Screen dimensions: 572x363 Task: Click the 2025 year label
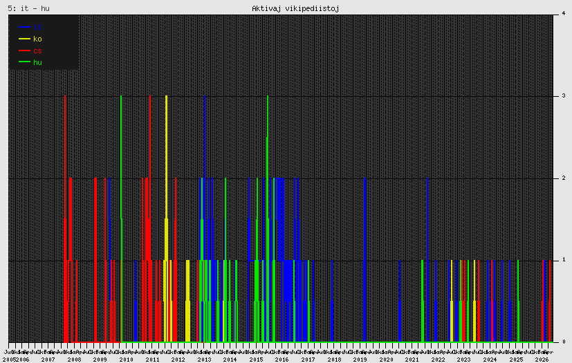click(x=516, y=360)
